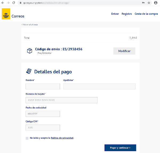Click the package box icon beside the shipping code
This screenshot has height=153, width=160.
(x=30, y=51)
